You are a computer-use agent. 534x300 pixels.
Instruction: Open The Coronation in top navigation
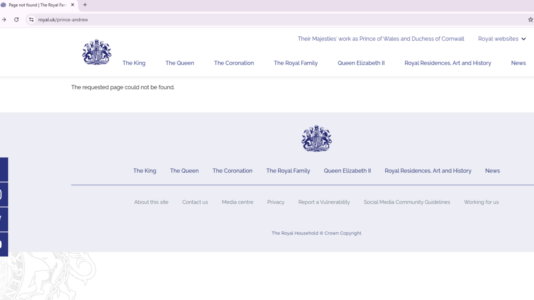pos(234,63)
